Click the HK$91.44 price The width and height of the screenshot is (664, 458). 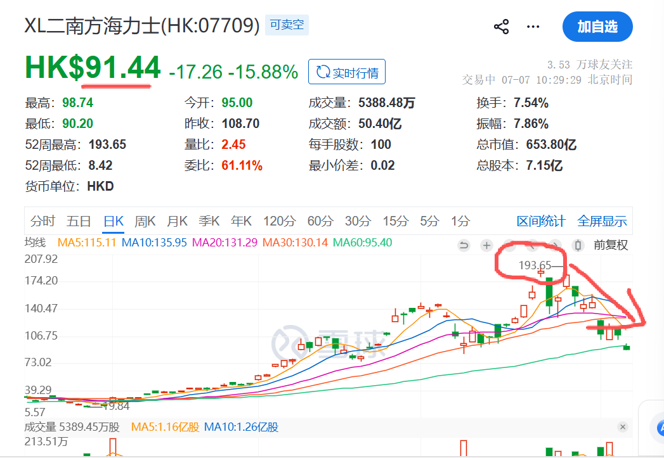click(x=93, y=68)
